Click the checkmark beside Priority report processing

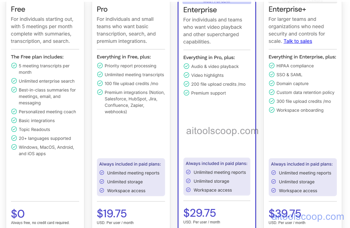pos(100,65)
